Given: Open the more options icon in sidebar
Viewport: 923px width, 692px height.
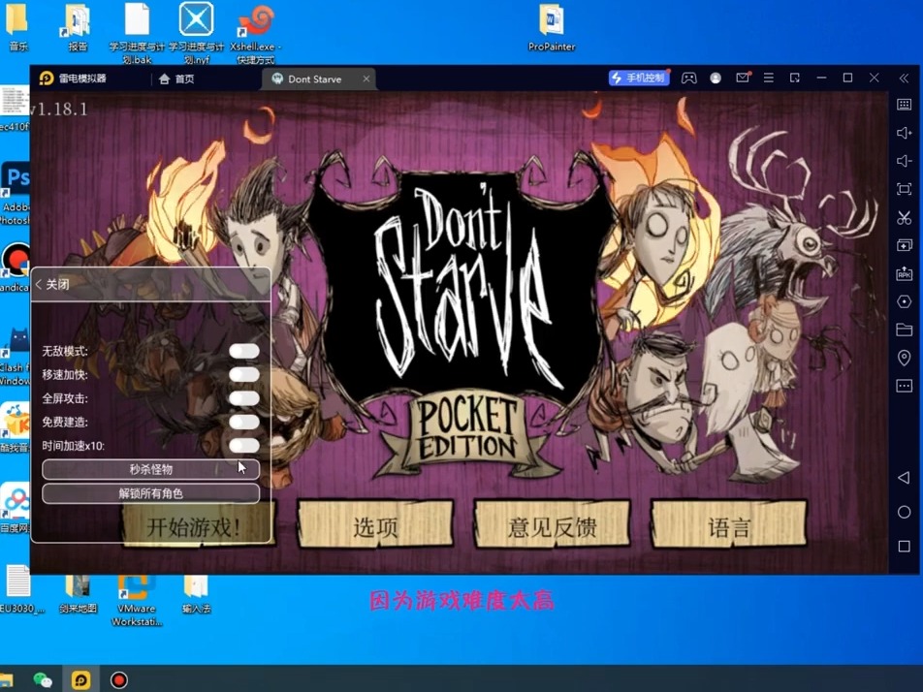Looking at the screenshot, I should point(905,386).
